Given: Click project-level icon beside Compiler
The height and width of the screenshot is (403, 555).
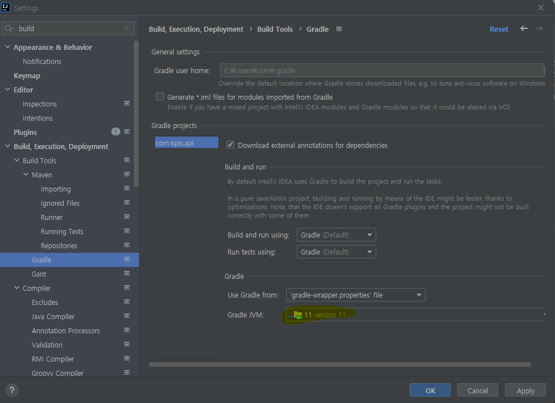Looking at the screenshot, I should [x=127, y=288].
